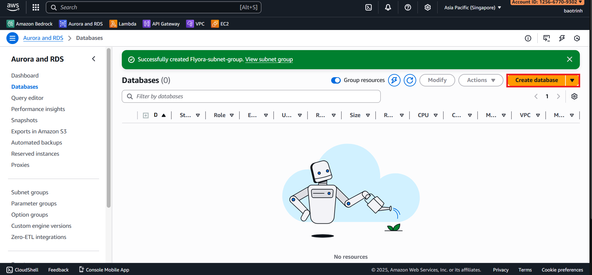Open the notifications bell

tap(388, 7)
